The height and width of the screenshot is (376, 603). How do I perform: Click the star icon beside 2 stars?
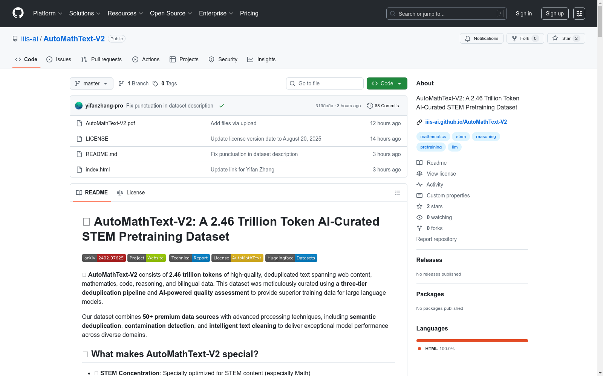[x=419, y=206]
